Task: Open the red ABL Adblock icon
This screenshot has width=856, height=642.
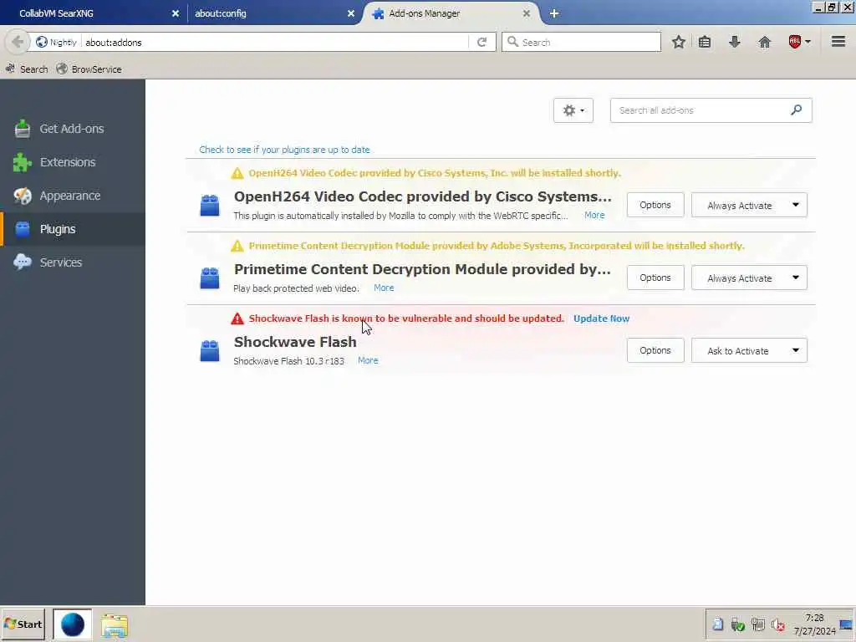Action: coord(794,42)
